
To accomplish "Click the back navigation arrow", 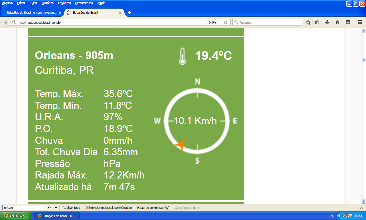I will [6, 22].
